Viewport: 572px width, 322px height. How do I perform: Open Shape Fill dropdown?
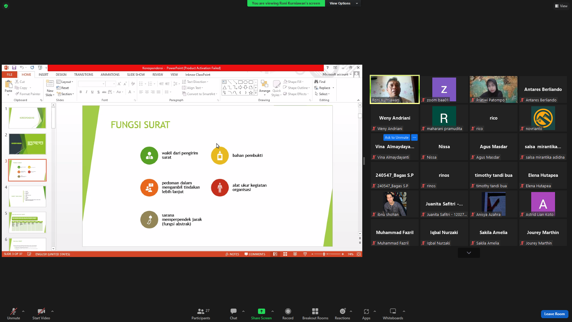pyautogui.click(x=293, y=82)
